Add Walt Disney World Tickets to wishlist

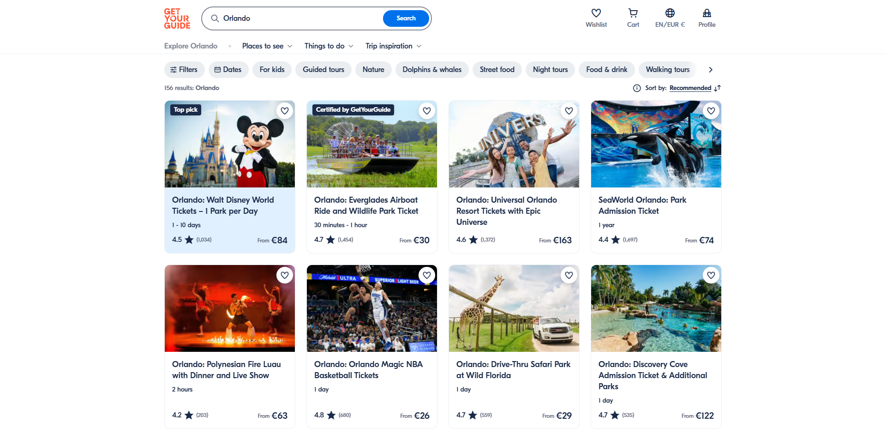tap(285, 111)
